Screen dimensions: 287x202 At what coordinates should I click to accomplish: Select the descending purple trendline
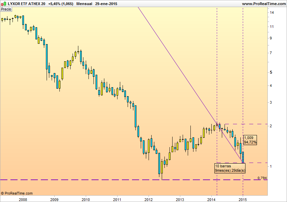click(x=176, y=64)
